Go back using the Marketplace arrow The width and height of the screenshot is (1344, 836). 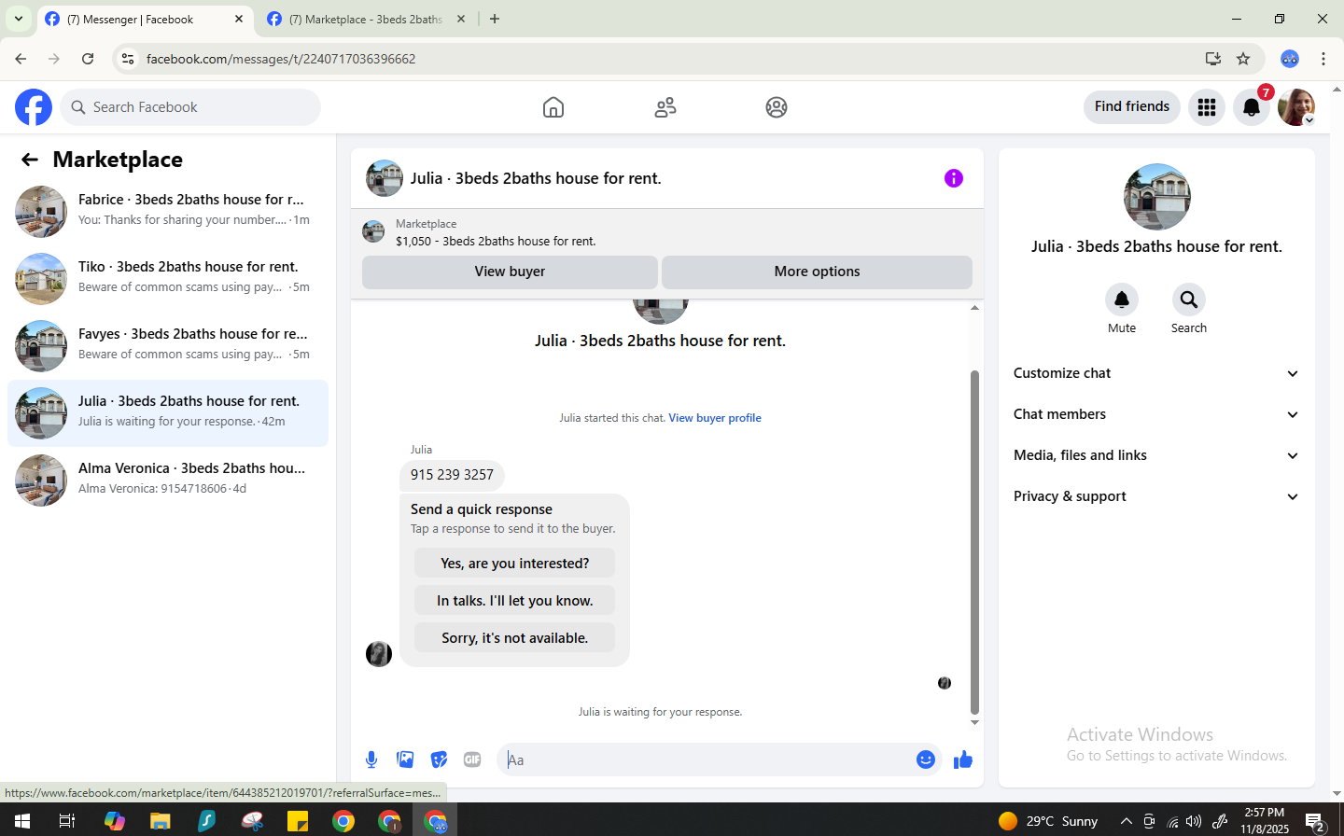[x=30, y=160]
